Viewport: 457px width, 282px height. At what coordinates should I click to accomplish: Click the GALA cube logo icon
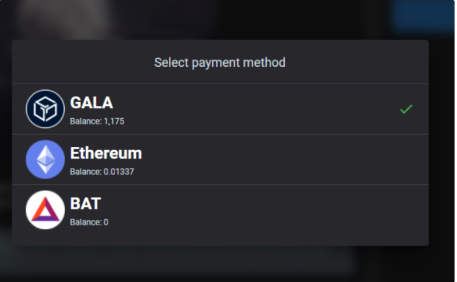coord(45,109)
